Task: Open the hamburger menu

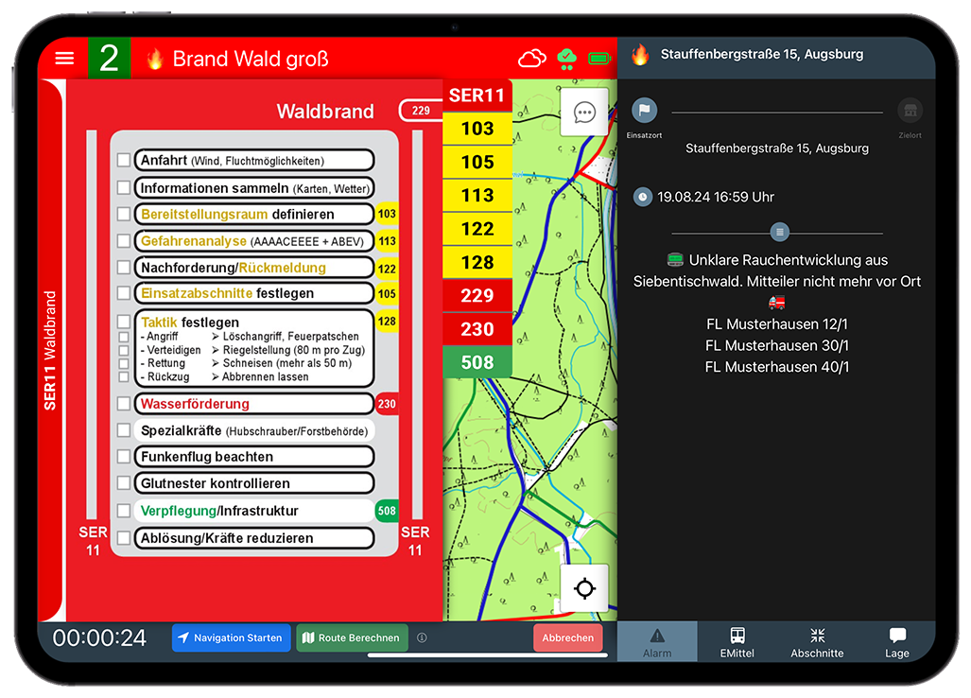Action: pos(64,59)
